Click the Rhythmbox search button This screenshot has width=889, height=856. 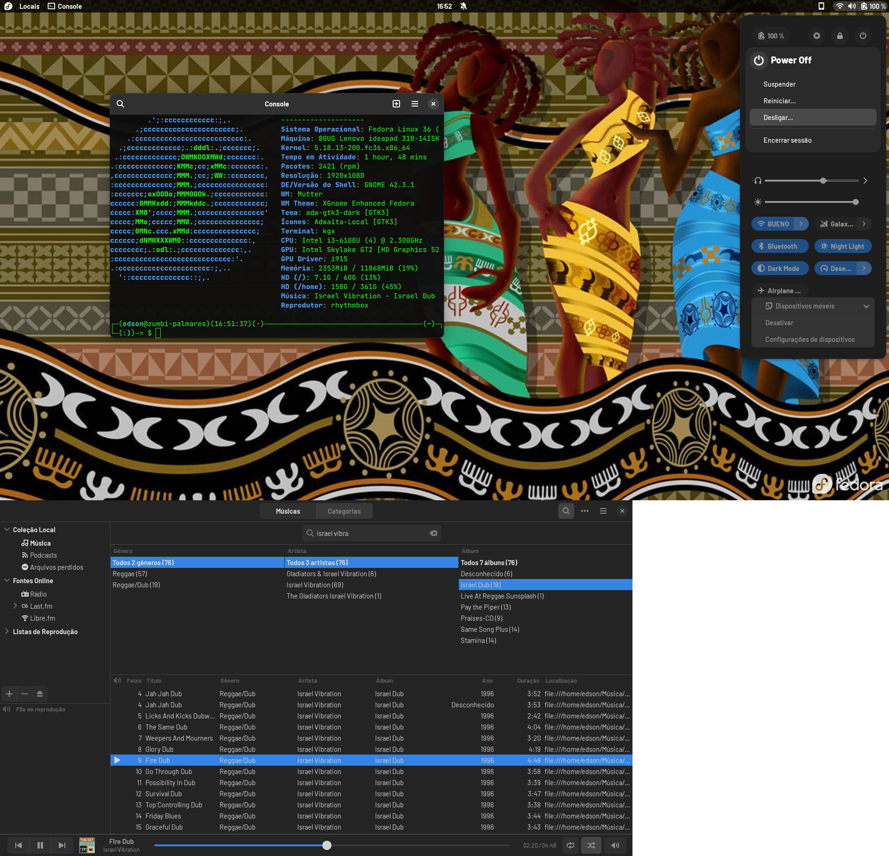click(x=566, y=511)
